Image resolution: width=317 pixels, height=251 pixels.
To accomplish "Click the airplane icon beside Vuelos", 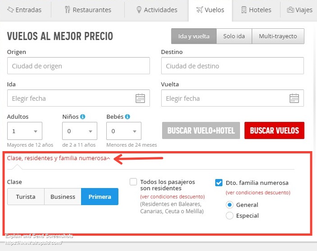I will pyautogui.click(x=199, y=9).
